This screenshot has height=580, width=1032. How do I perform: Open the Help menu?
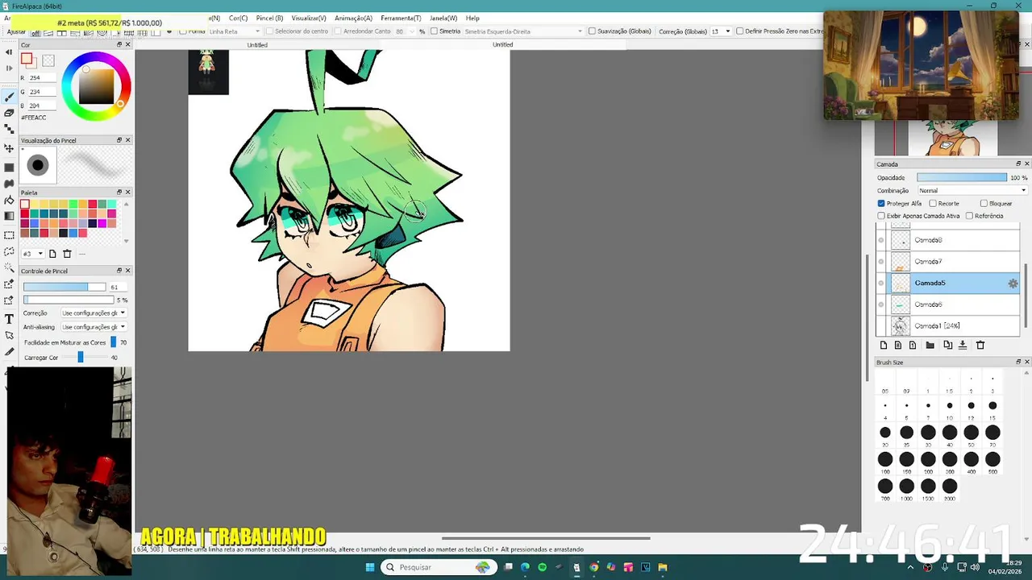click(472, 18)
